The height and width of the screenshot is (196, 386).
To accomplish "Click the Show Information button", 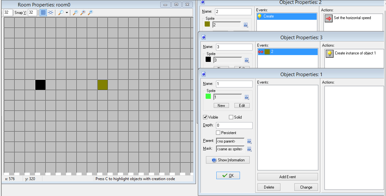I will [x=228, y=160].
